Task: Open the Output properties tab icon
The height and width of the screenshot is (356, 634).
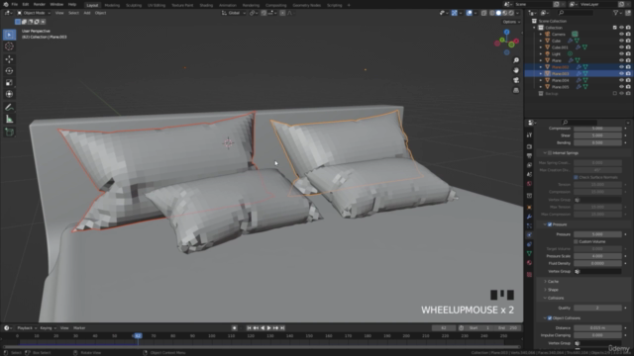Action: tap(529, 156)
